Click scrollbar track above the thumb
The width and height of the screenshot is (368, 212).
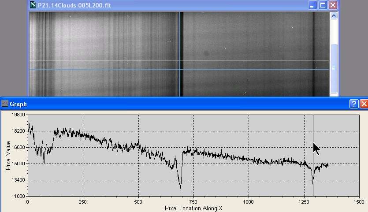pos(334,33)
